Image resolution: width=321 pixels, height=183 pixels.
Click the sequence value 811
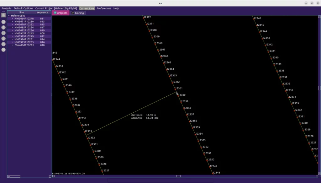coord(42,19)
